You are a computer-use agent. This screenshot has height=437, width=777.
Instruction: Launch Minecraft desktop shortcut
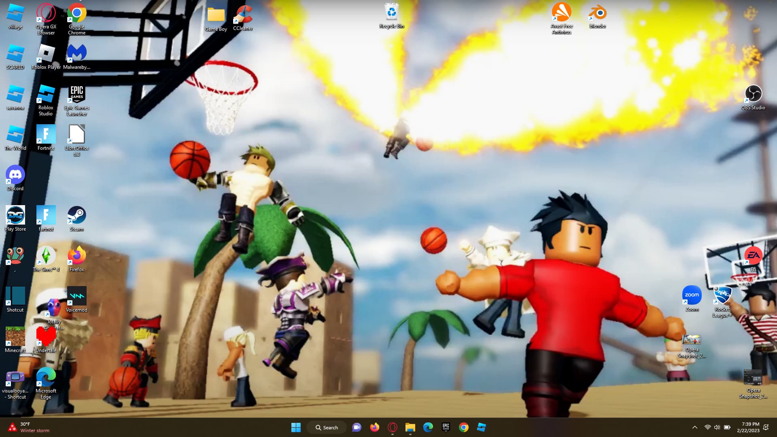coord(15,340)
